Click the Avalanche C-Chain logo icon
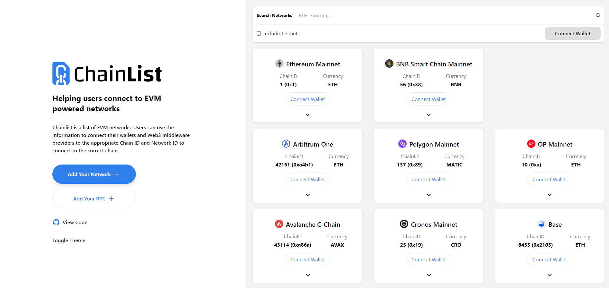609x288 pixels. (x=279, y=224)
